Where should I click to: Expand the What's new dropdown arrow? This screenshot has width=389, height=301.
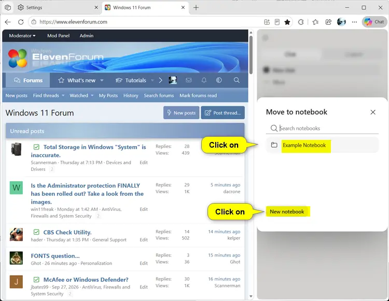point(102,80)
